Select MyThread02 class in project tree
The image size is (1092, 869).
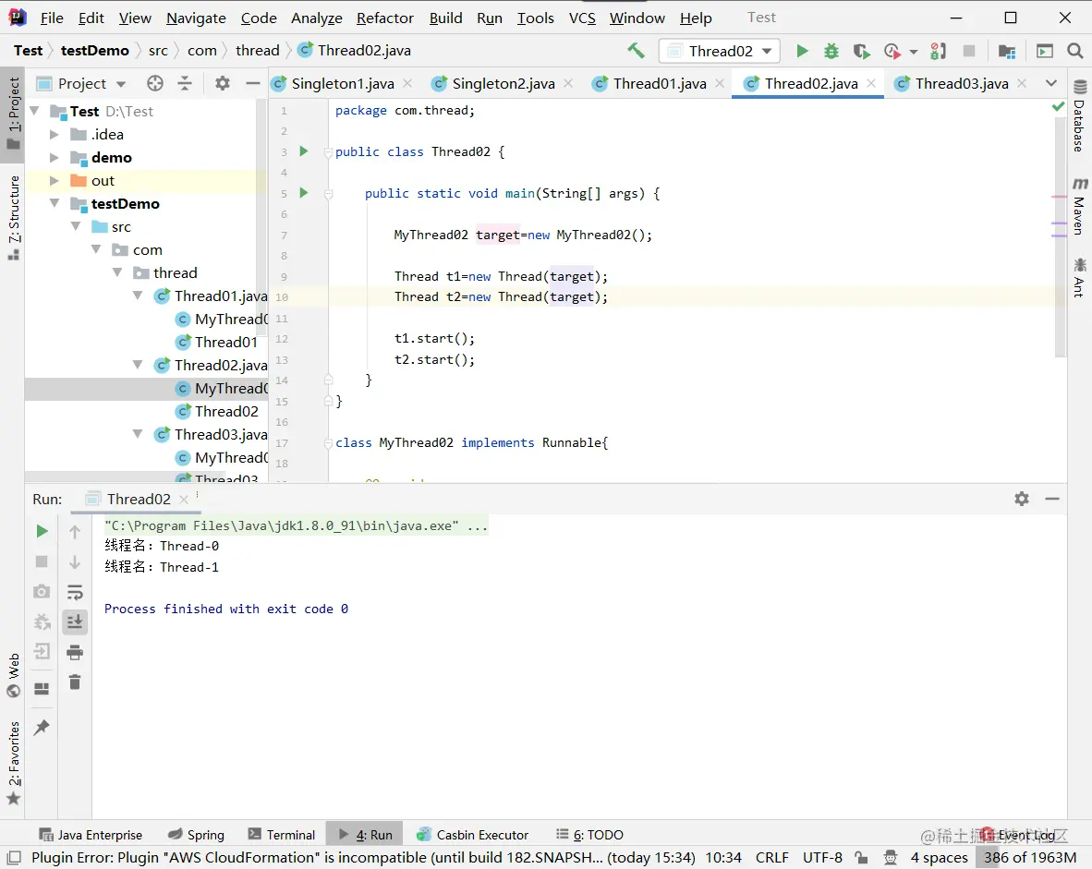(146, 389)
